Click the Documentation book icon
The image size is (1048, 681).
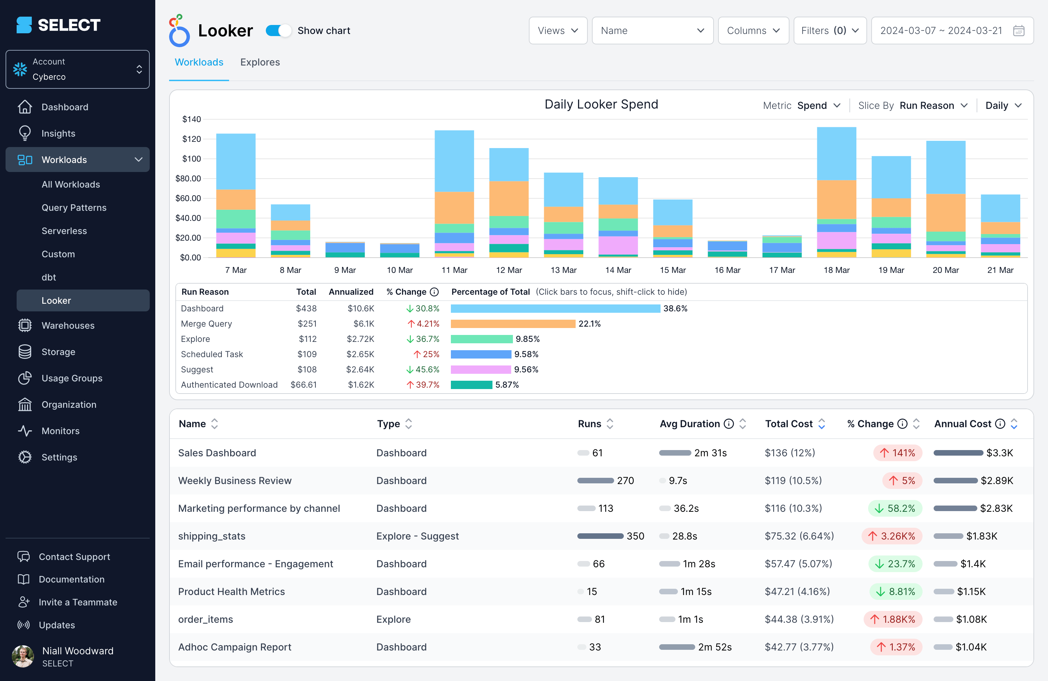[23, 579]
